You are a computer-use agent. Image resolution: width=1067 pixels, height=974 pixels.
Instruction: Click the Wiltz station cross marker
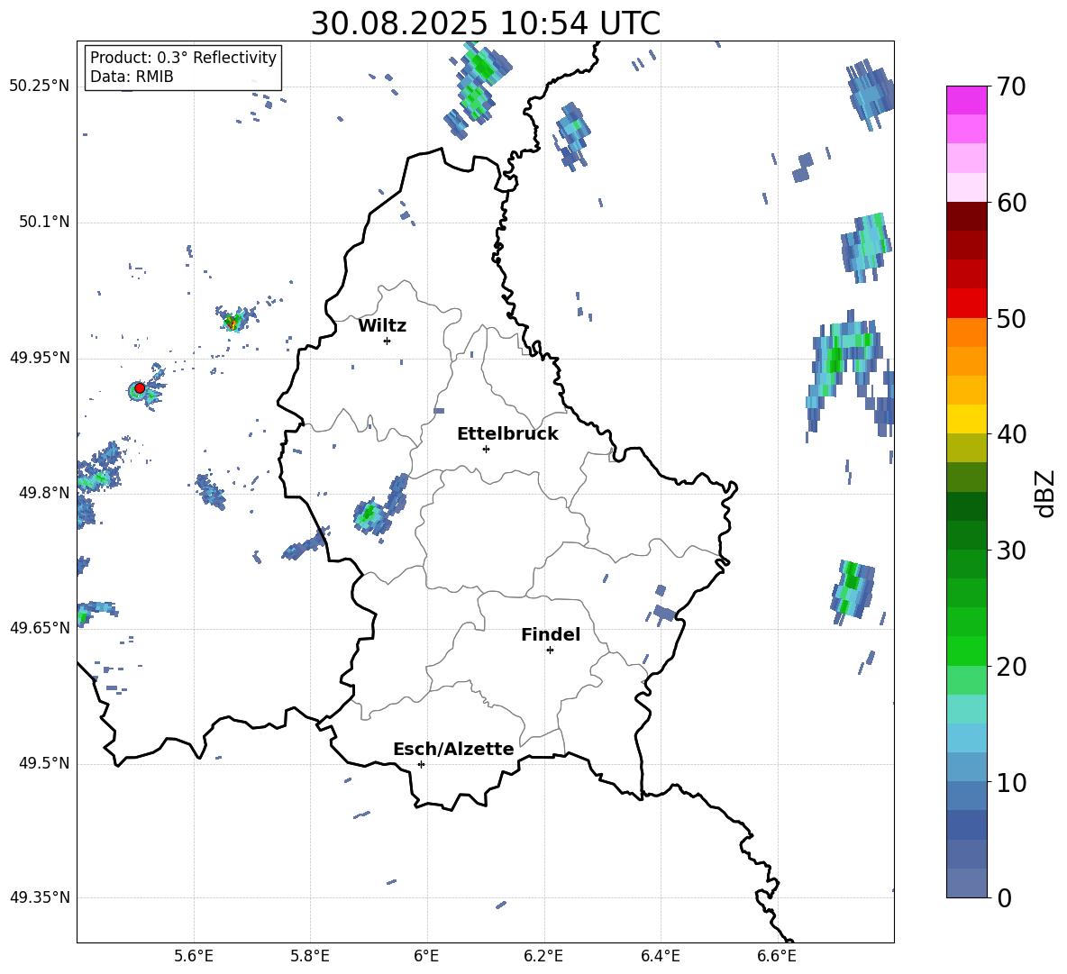[387, 341]
